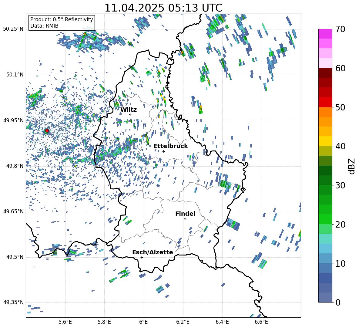Click the 49.95°N latitude label
This screenshot has width=359, height=328.
point(13,120)
